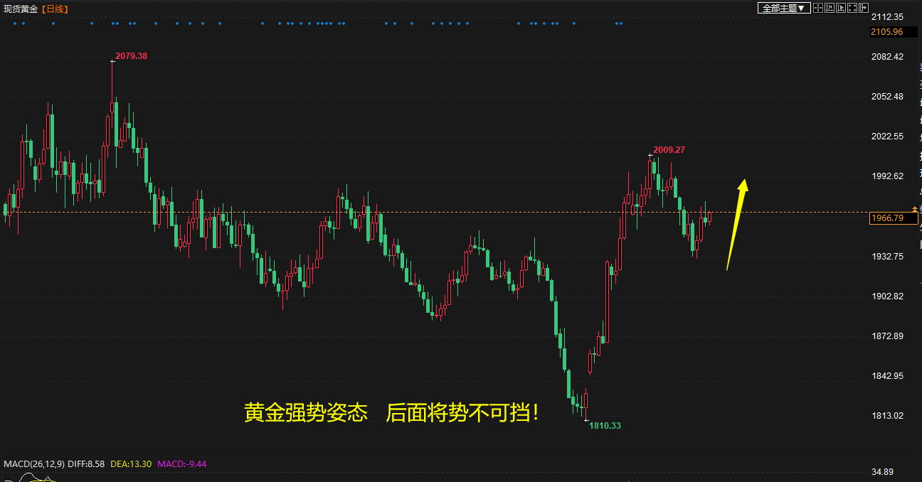This screenshot has width=922, height=482.
Task: Click the 1810.33 low price label
Action: tap(605, 426)
